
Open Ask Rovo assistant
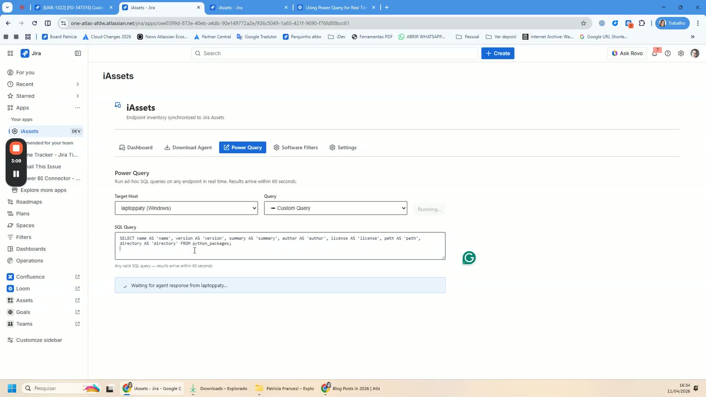pyautogui.click(x=627, y=53)
